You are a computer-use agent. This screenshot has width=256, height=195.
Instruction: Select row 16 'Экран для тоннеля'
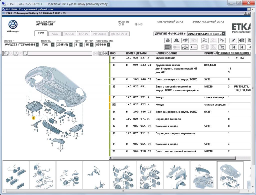[180, 120]
